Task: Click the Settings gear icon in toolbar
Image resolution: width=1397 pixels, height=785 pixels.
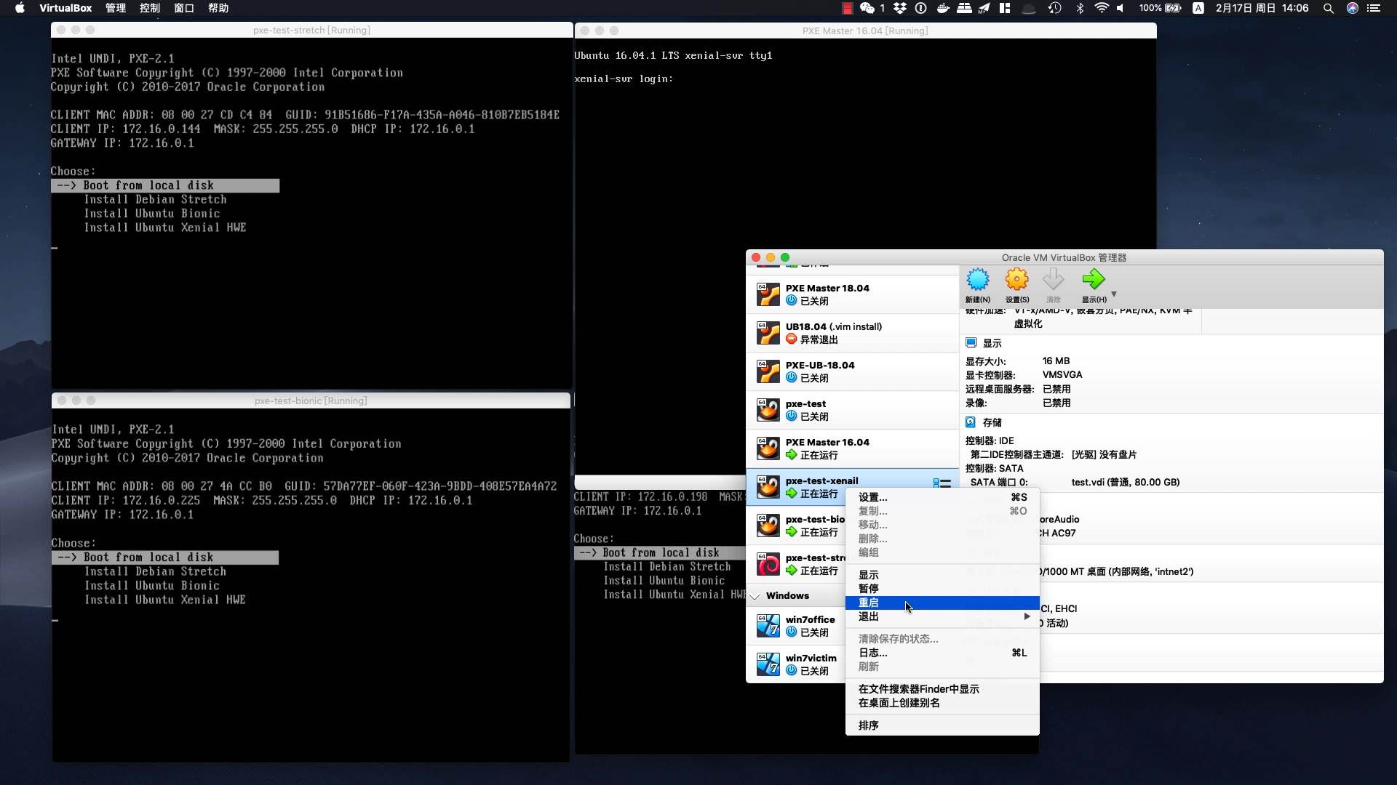Action: pyautogui.click(x=1016, y=278)
